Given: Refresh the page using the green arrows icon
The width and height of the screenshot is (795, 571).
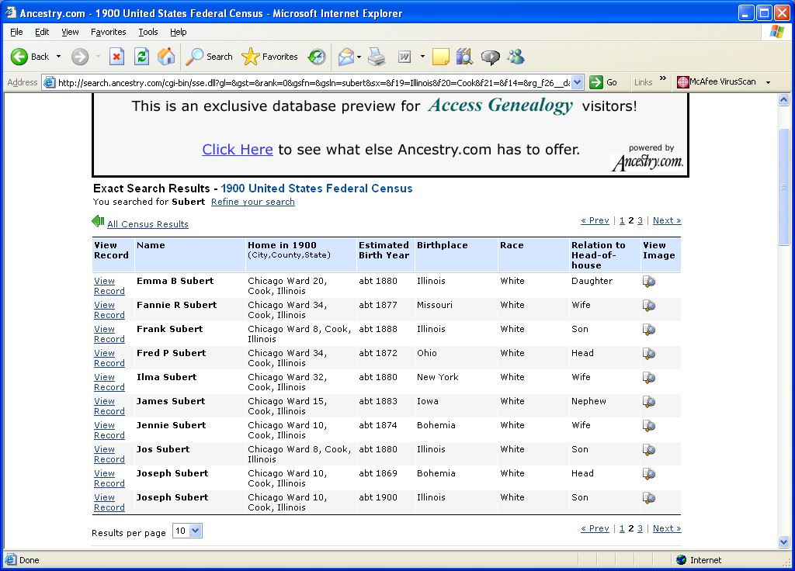Looking at the screenshot, I should point(141,57).
